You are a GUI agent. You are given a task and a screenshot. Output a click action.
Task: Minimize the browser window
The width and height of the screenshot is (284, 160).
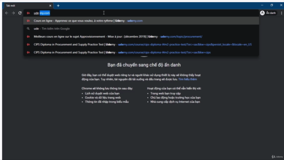262,5
